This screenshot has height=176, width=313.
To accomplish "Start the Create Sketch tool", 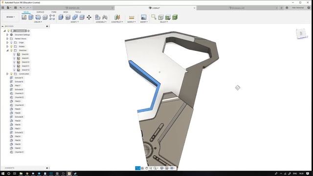I will 24,17.
